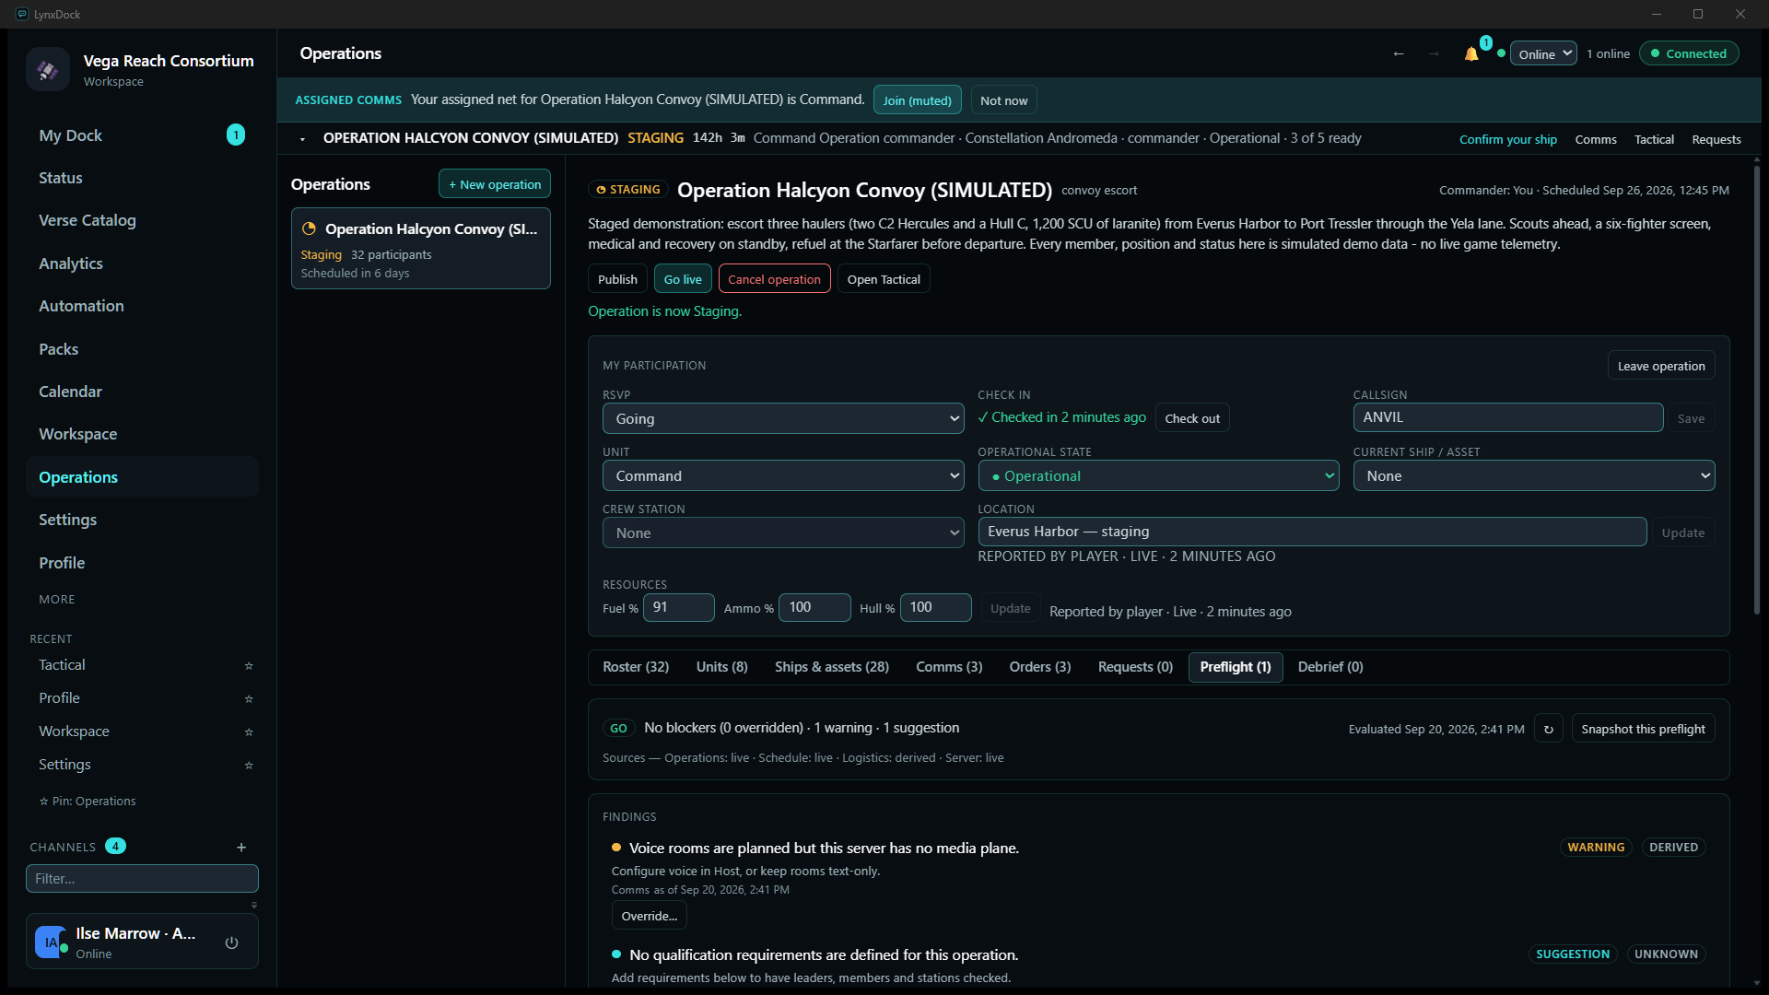
Task: Pin recent Profile with its star
Action: [x=249, y=699]
